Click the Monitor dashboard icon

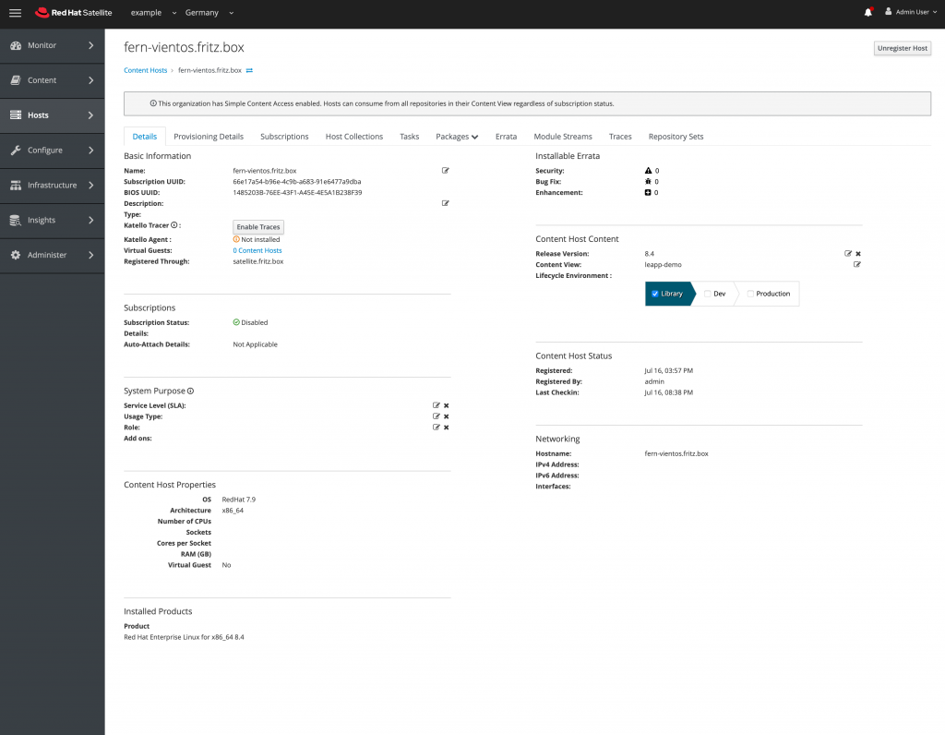16,45
